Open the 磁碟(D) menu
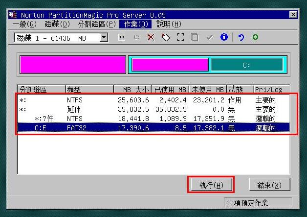 (x=57, y=24)
